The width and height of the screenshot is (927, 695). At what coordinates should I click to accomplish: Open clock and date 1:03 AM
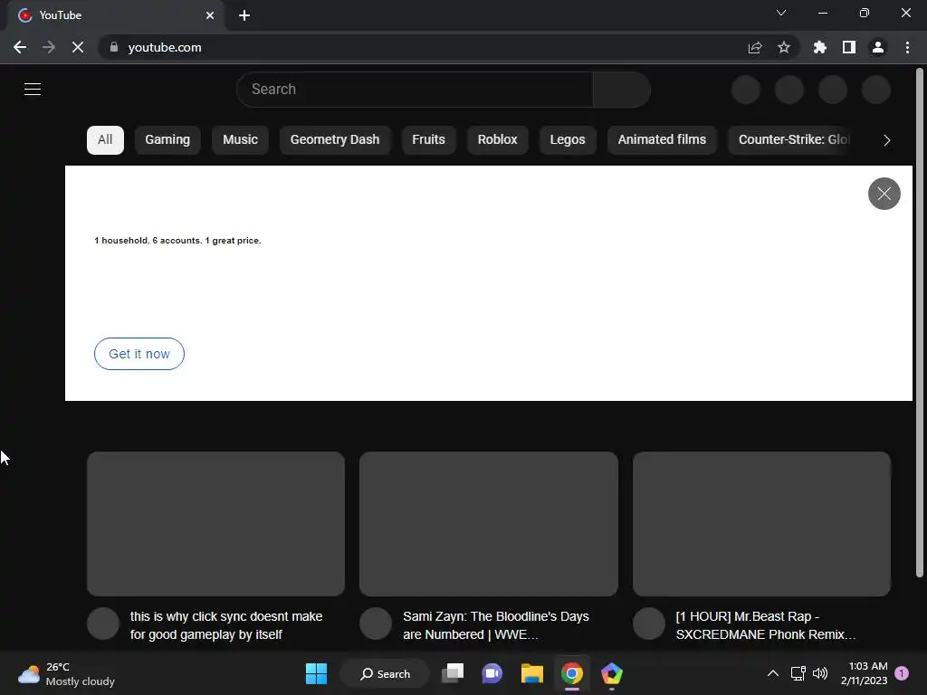[x=864, y=673]
